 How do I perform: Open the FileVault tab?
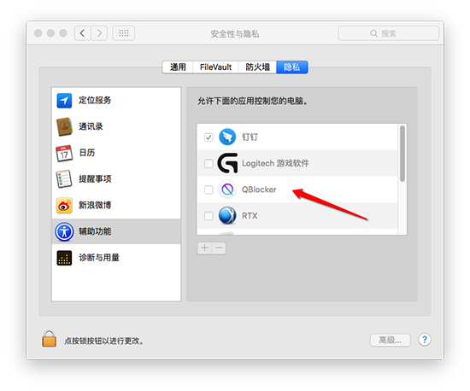coord(215,67)
